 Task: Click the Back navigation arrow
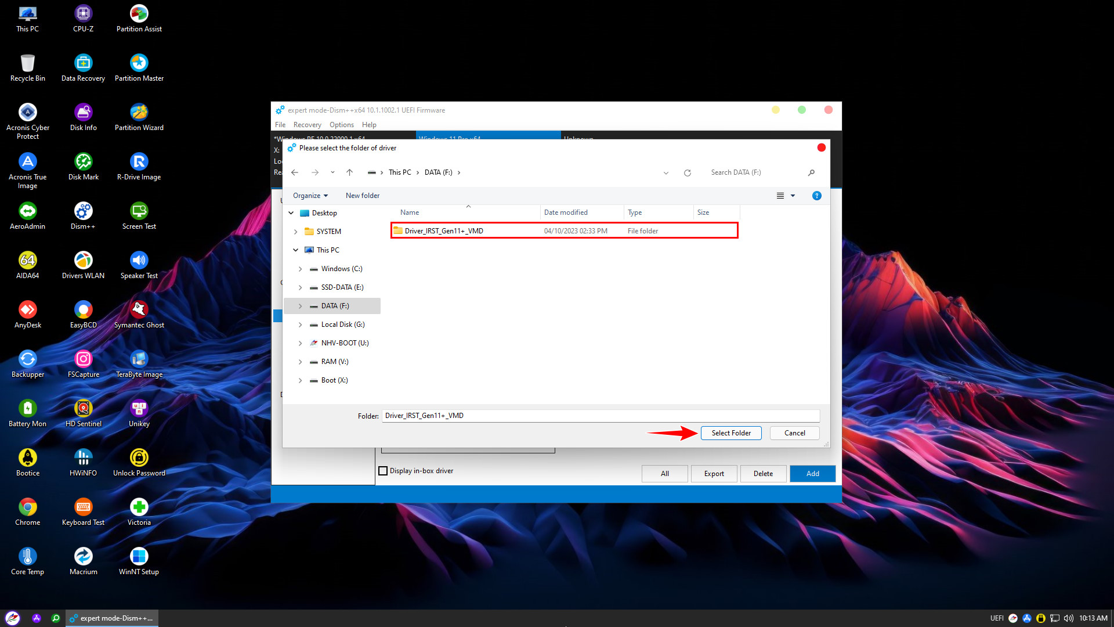tap(295, 172)
